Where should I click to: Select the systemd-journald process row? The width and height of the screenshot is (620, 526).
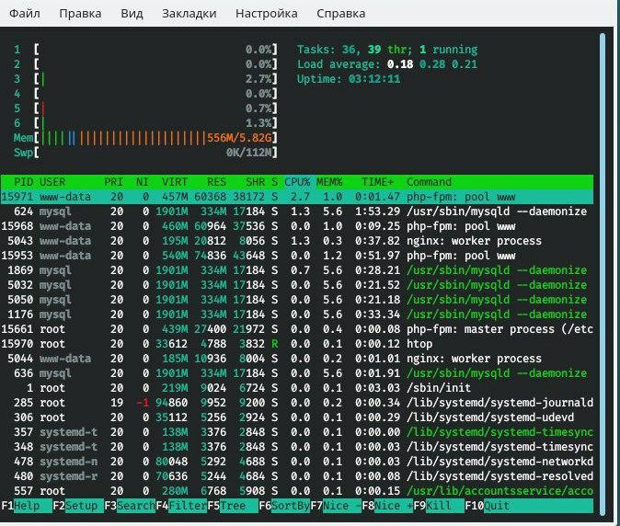coord(297,403)
